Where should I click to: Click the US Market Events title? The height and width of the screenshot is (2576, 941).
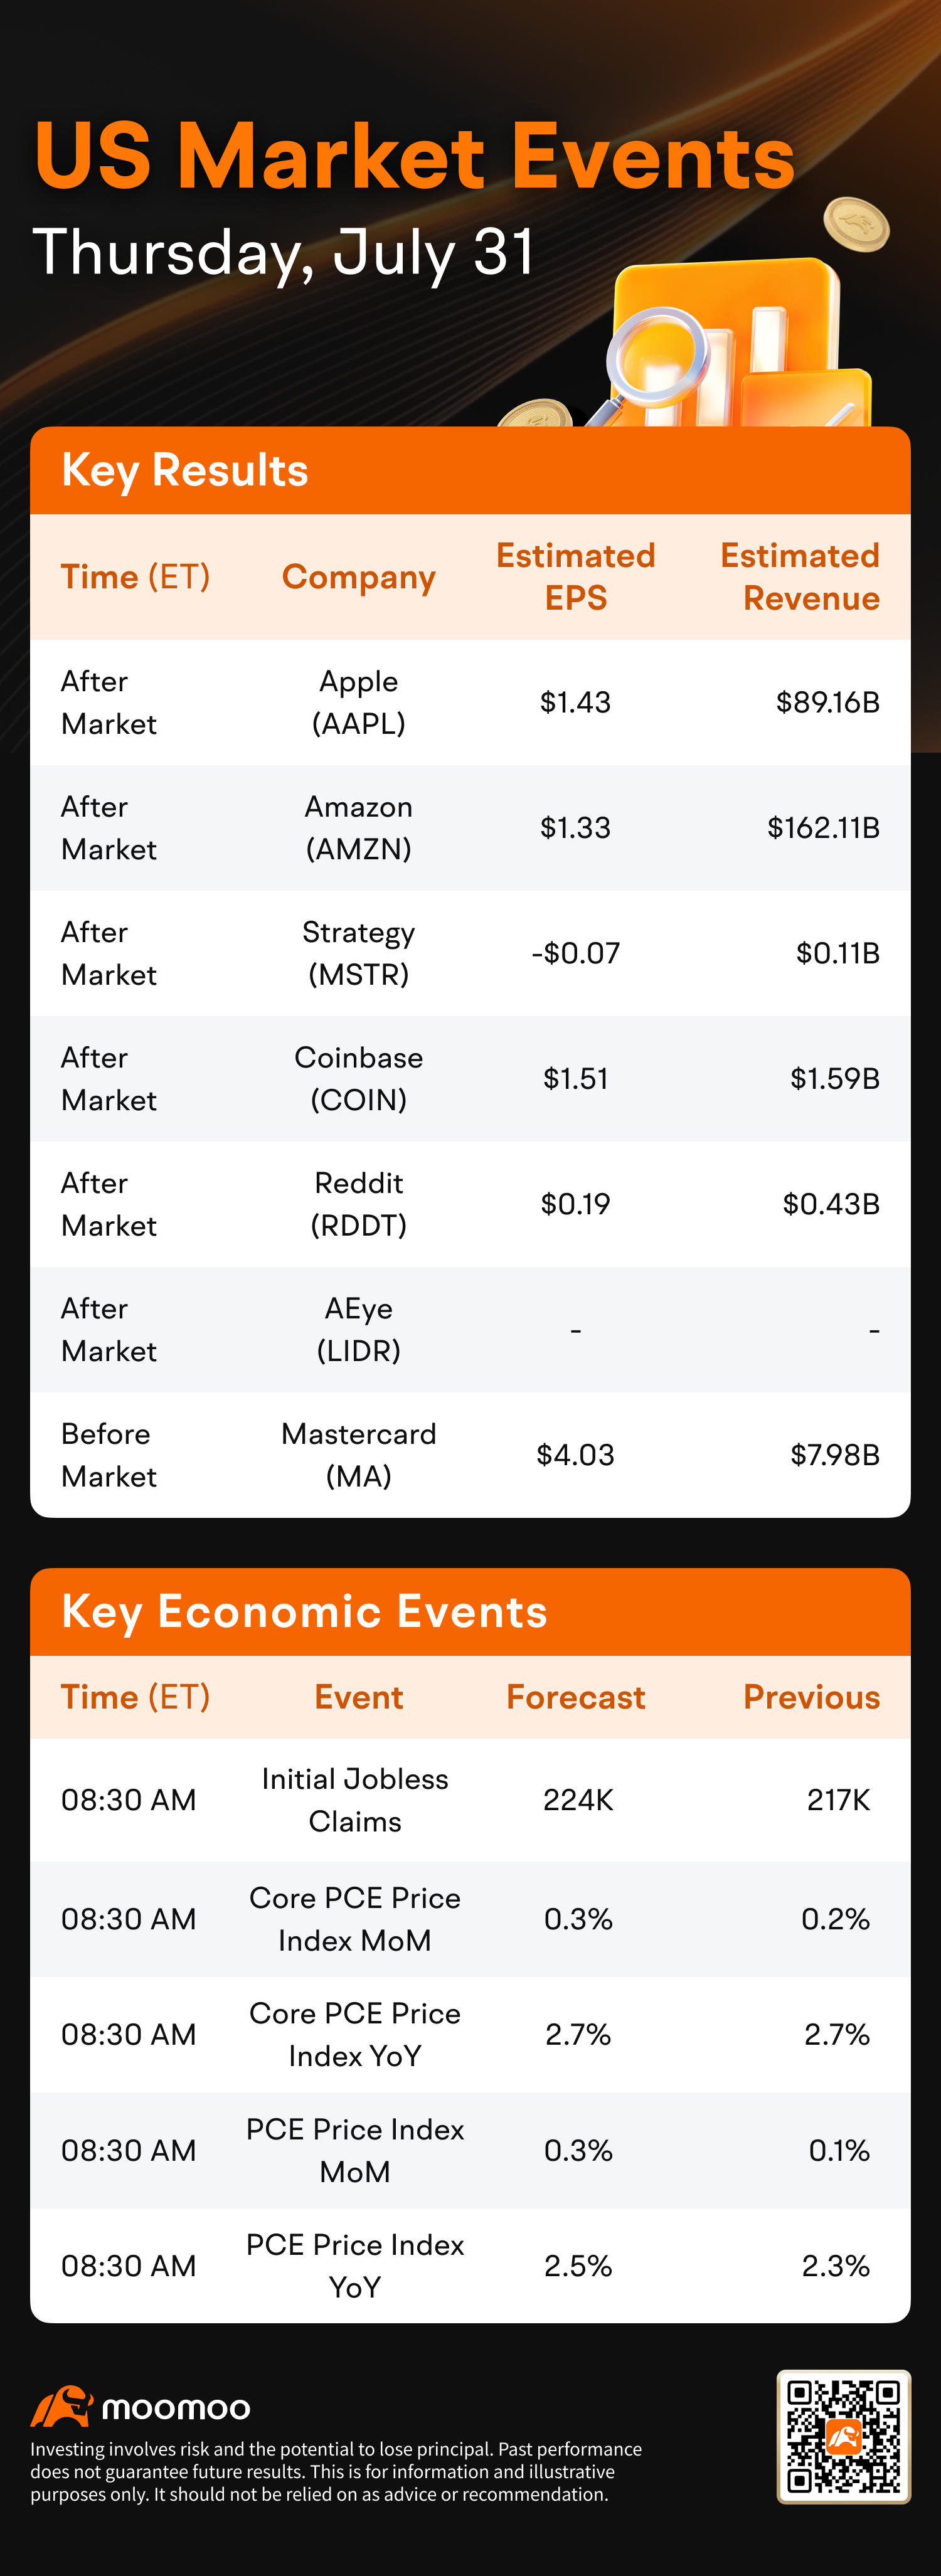(414, 156)
